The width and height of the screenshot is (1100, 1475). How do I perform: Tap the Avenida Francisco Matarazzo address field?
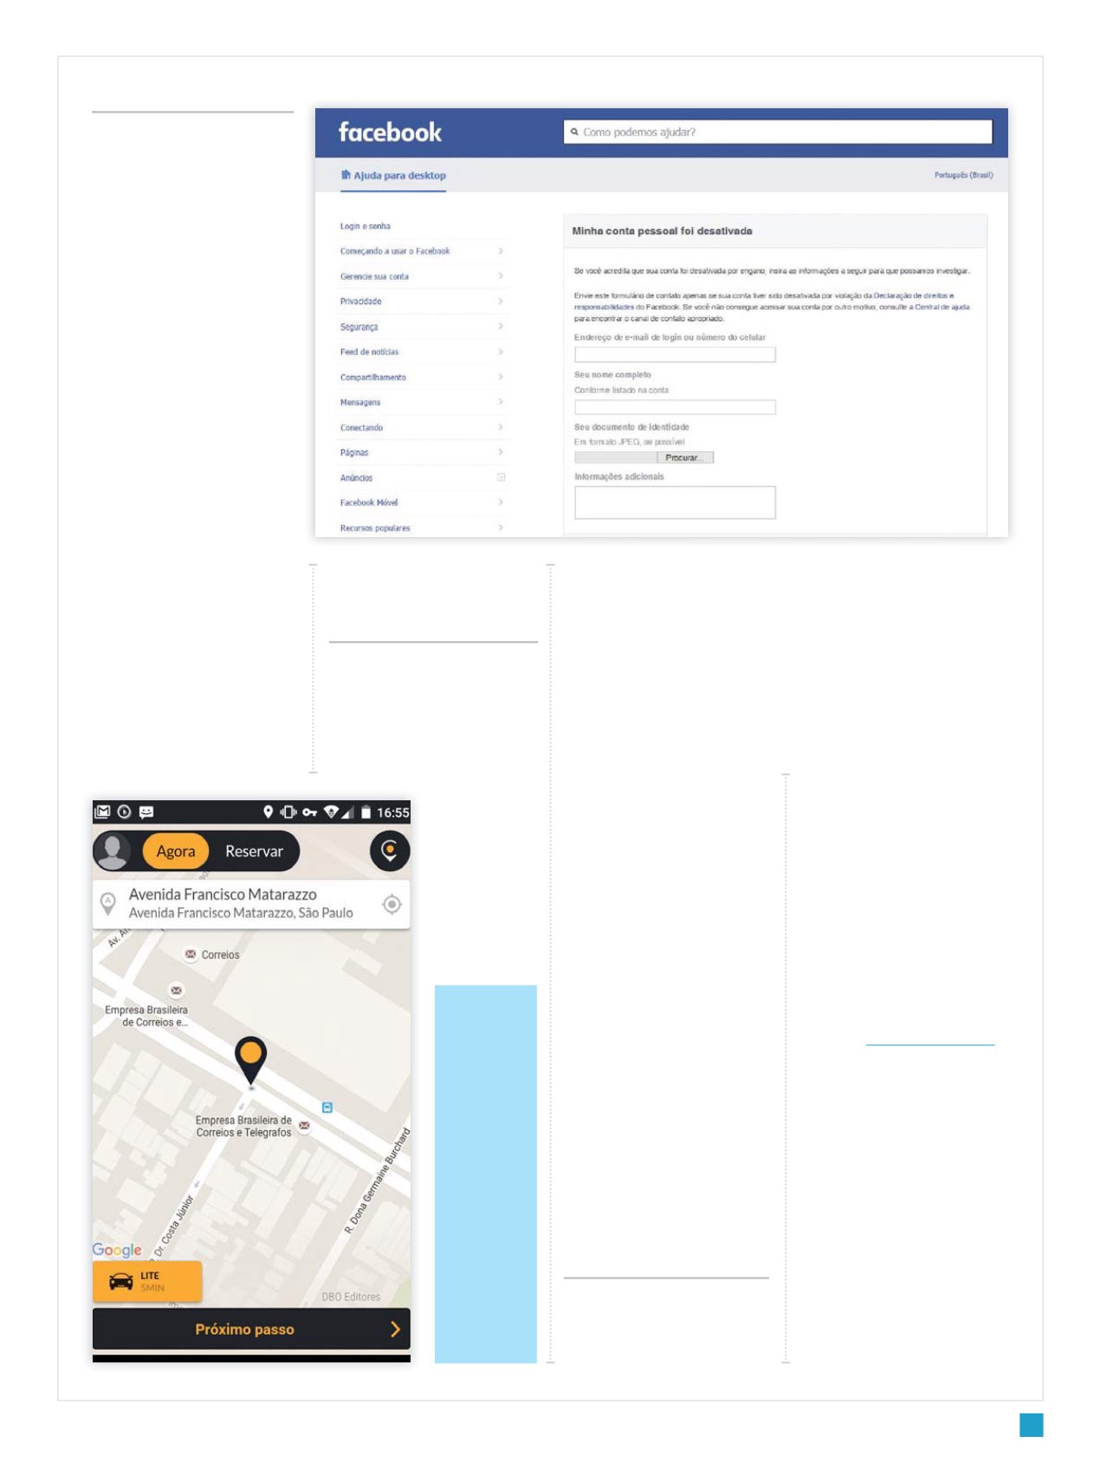coord(251,904)
